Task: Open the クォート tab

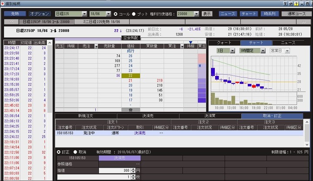Action: pos(224,43)
